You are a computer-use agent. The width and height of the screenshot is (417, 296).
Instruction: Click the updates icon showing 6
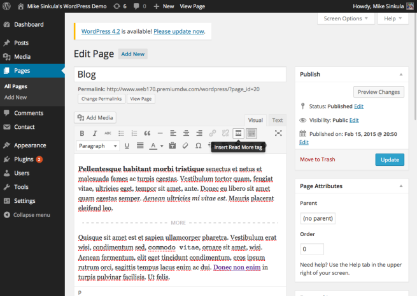pyautogui.click(x=120, y=6)
